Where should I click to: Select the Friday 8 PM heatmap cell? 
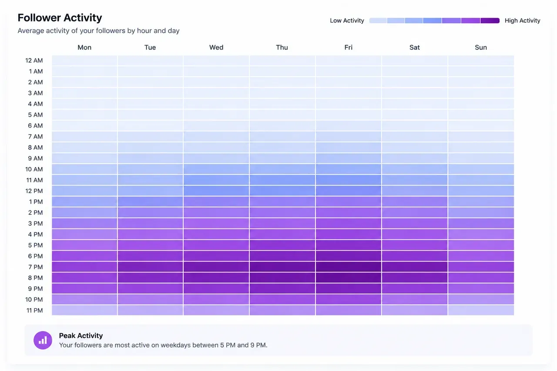point(349,277)
